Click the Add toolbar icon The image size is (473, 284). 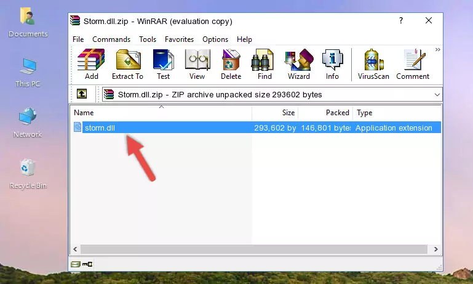91,64
